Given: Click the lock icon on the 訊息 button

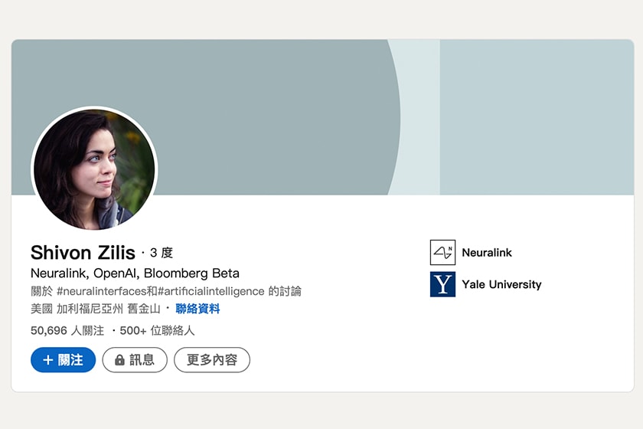Looking at the screenshot, I should (119, 360).
